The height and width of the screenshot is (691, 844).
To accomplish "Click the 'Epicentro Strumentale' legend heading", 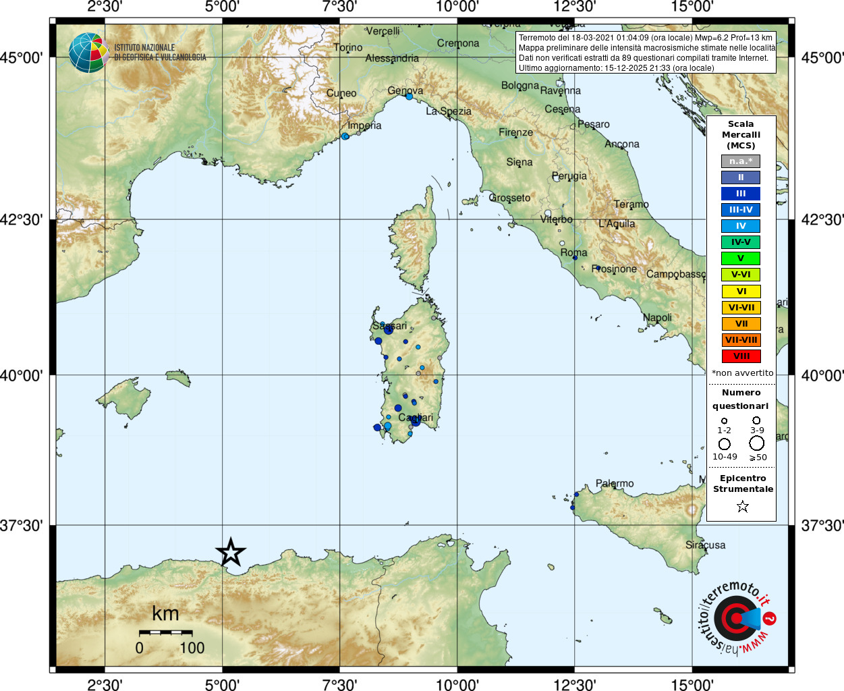I will 743,483.
